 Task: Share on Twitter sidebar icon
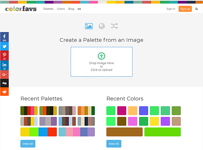[4, 46]
